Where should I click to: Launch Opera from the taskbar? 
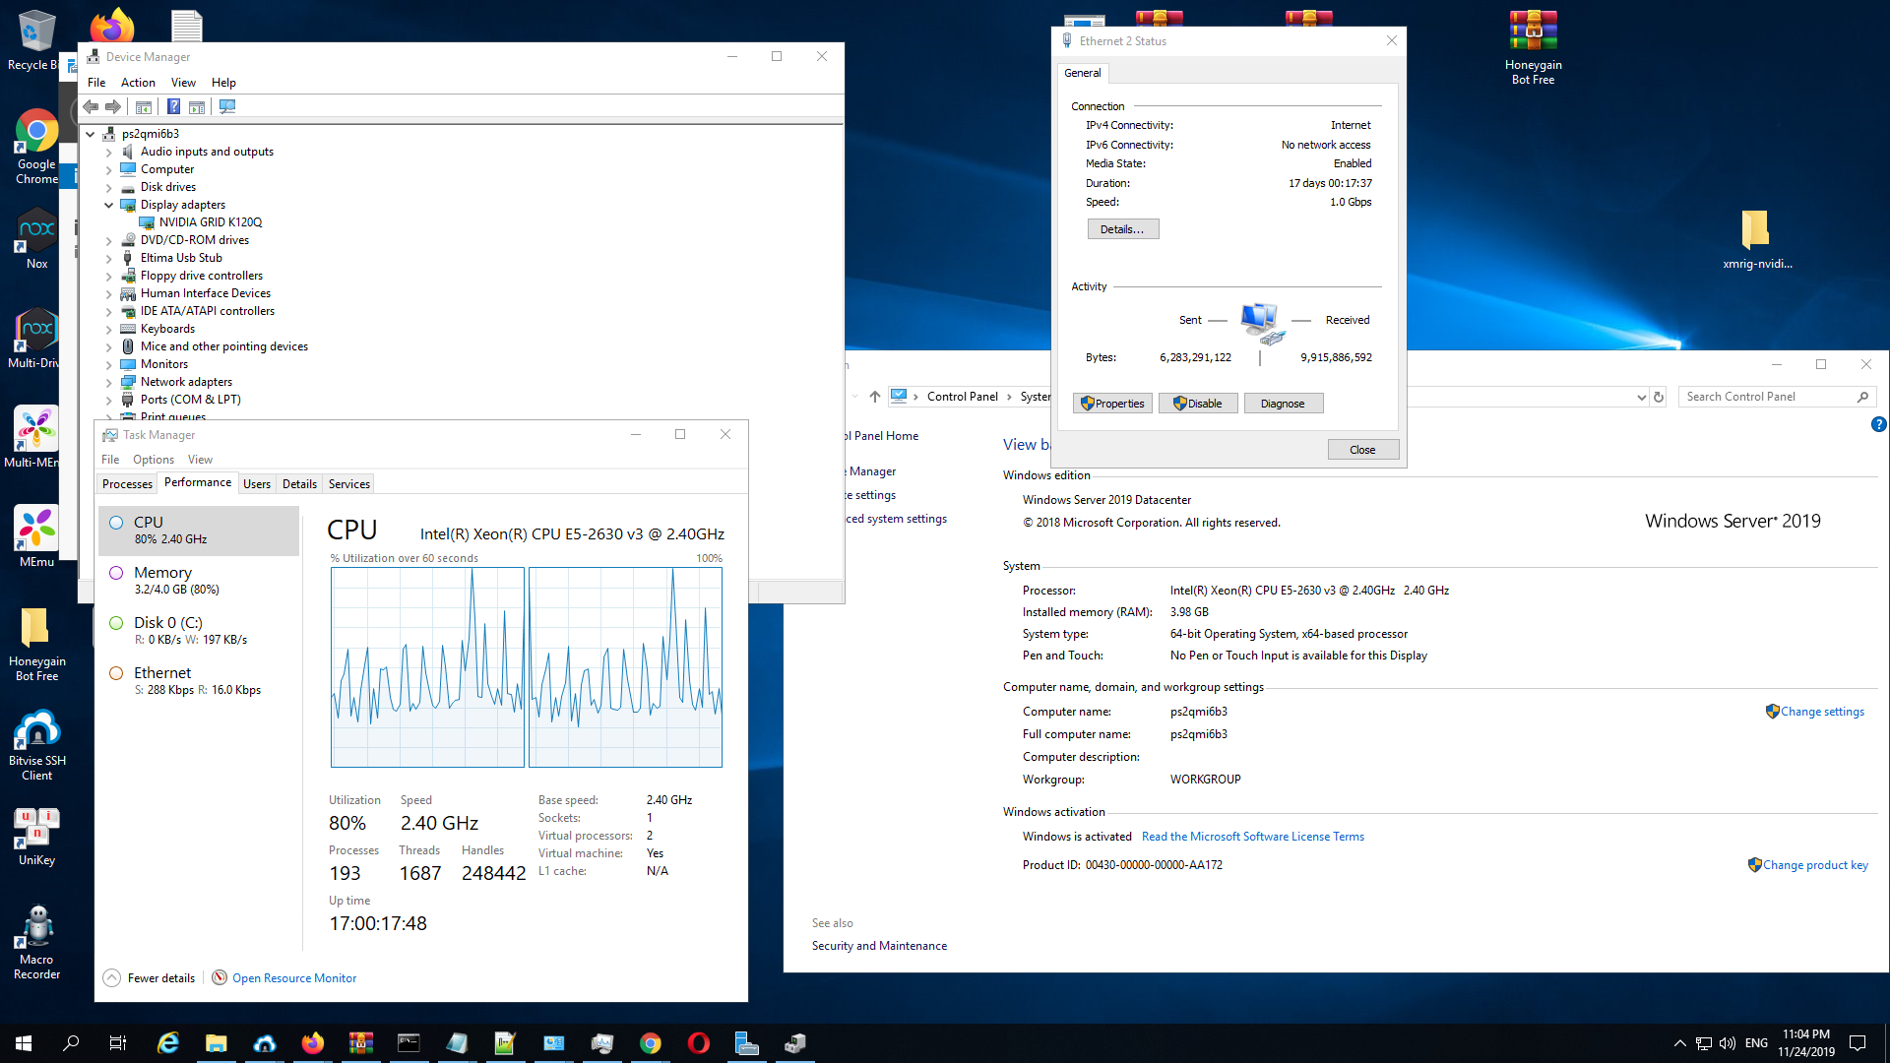coord(699,1043)
